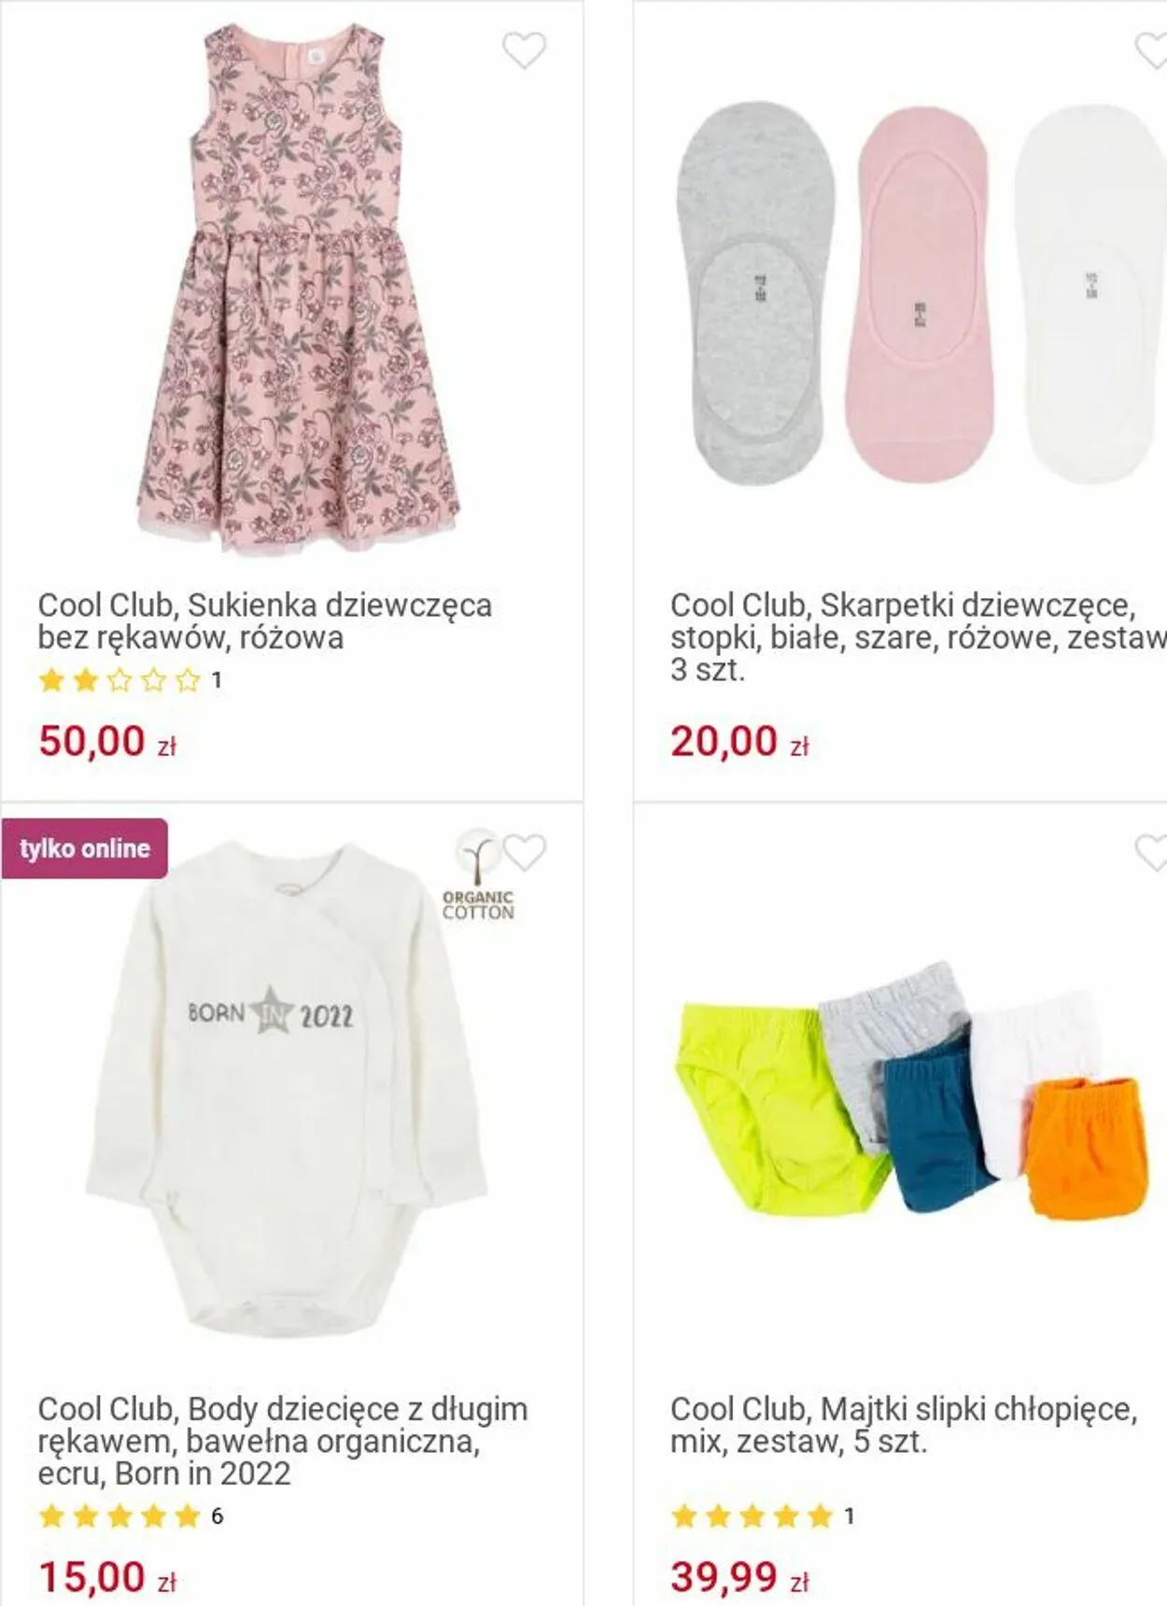Screen dimensions: 1167x1606
Task: Save boys' briefs set with heart icon
Action: [x=1151, y=853]
